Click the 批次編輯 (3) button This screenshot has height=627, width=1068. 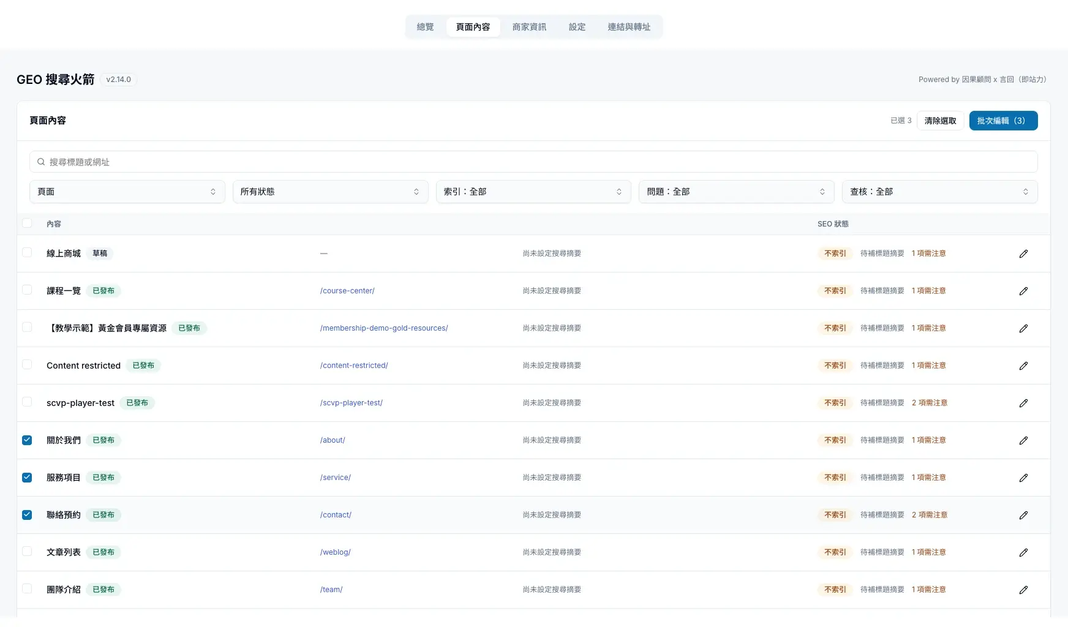click(x=1003, y=121)
